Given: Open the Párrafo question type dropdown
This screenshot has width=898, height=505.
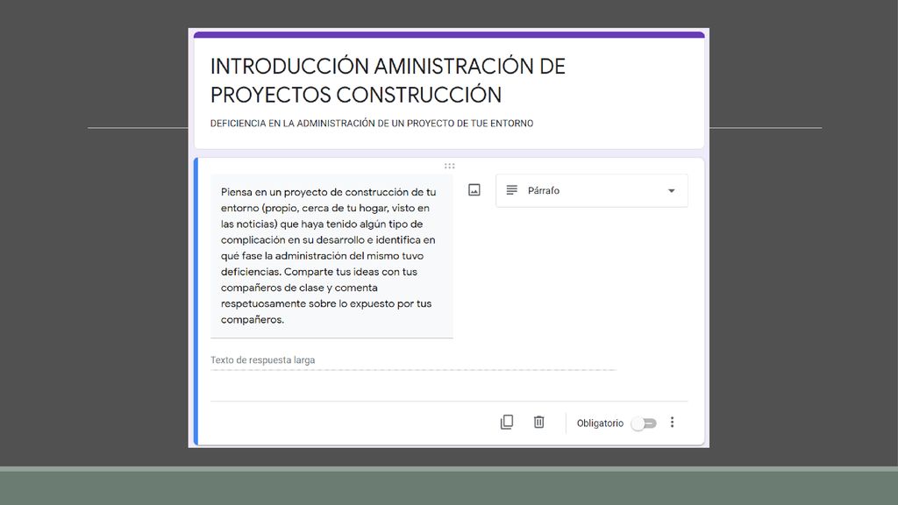Looking at the screenshot, I should [592, 190].
